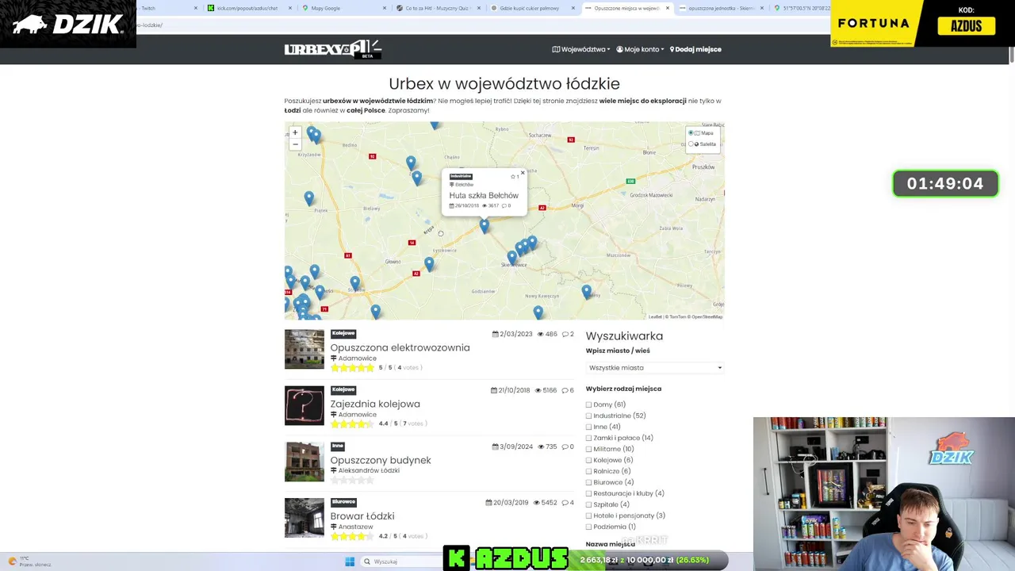This screenshot has height=571, width=1015.
Task: Check the Rolnicze (6) filter
Action: (588, 471)
